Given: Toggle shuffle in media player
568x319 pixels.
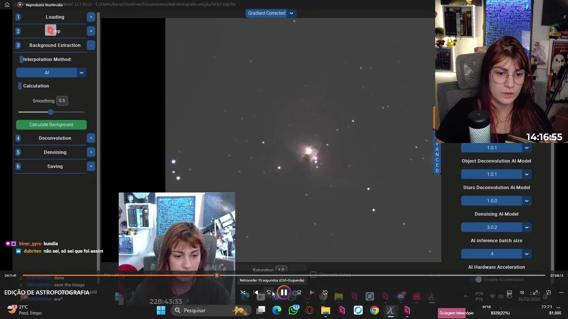Looking at the screenshot, I should (243, 292).
